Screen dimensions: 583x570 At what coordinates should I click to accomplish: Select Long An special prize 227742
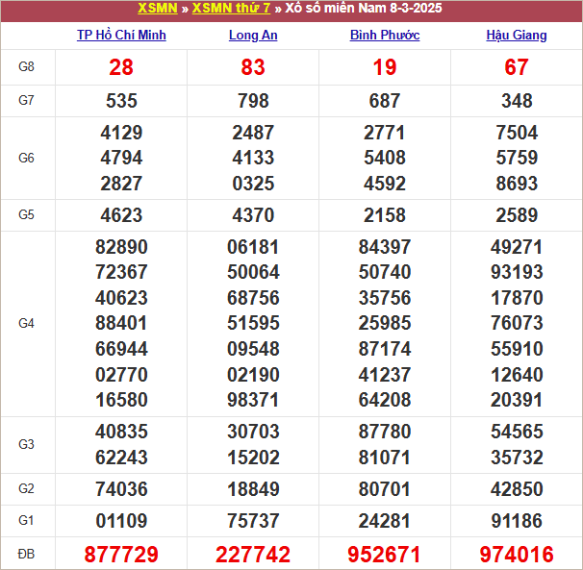tap(253, 555)
